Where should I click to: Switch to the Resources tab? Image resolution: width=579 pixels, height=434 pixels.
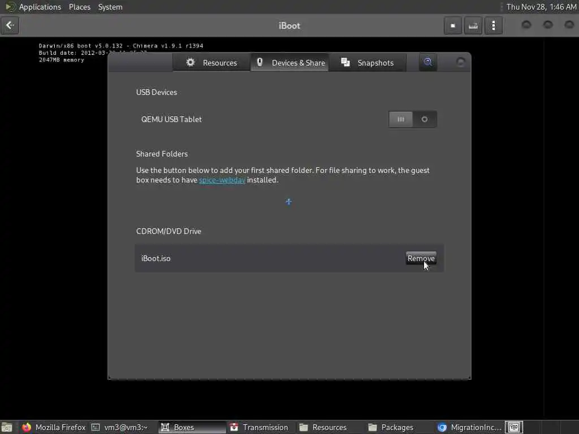[x=211, y=63]
